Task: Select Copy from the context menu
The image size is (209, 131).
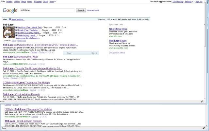Action: click(70, 53)
